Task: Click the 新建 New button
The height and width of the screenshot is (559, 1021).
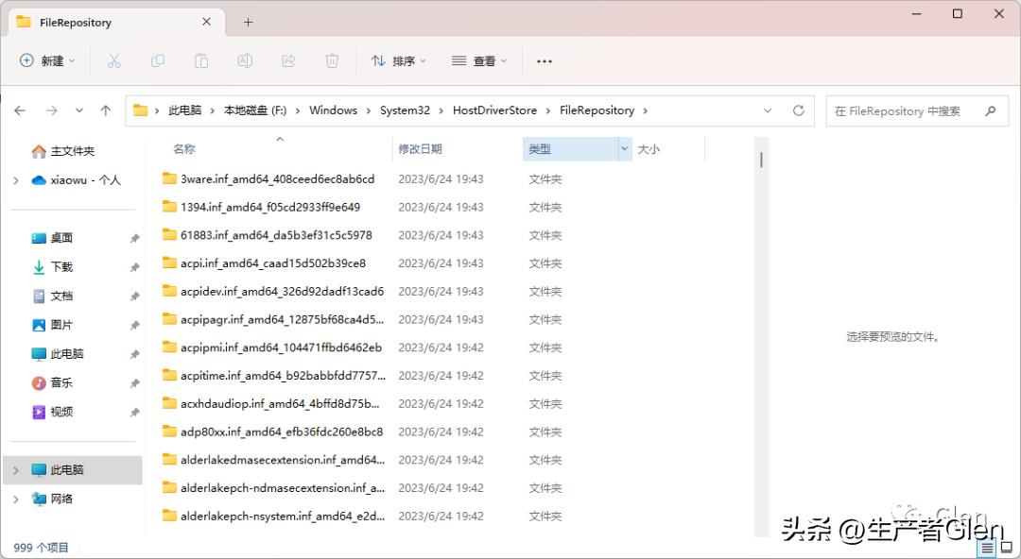Action: tap(46, 59)
